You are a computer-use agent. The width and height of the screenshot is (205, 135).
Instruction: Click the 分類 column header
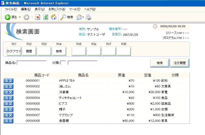[175, 75]
